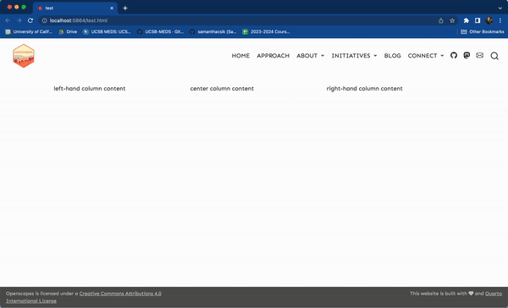
Task: Click 'left-hand column content' text
Action: [90, 88]
